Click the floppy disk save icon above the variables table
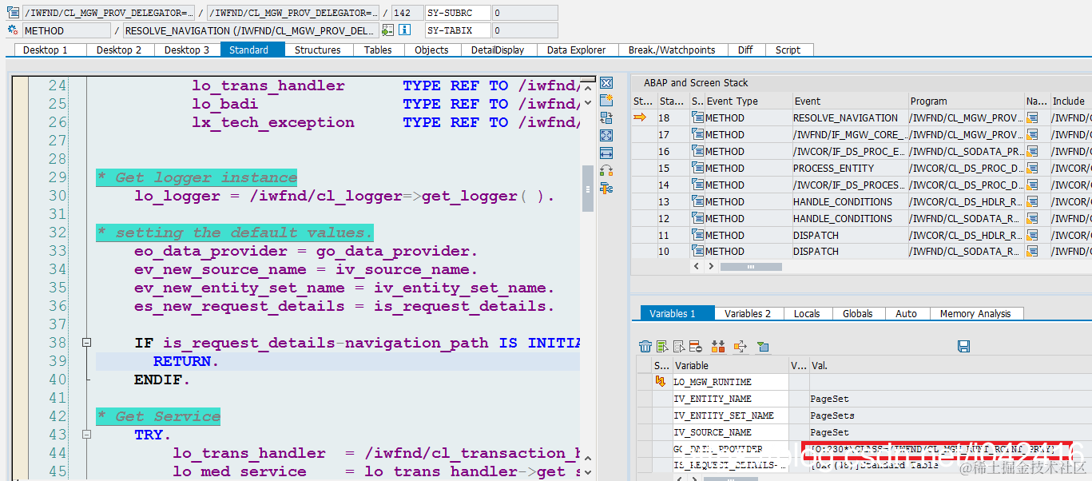 [963, 346]
